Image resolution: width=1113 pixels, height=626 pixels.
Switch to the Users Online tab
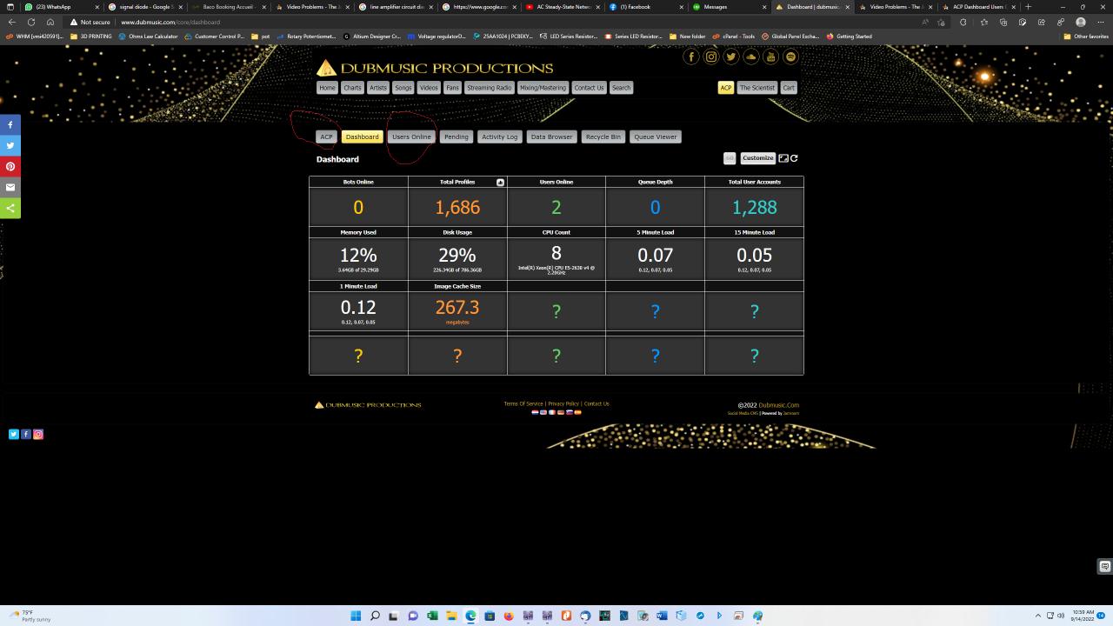(x=411, y=137)
